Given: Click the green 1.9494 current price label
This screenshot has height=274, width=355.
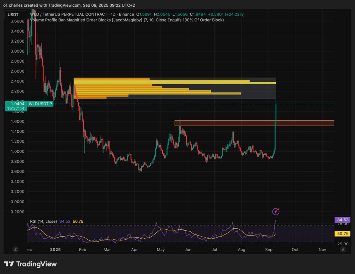Looking at the screenshot, I should tap(16, 104).
